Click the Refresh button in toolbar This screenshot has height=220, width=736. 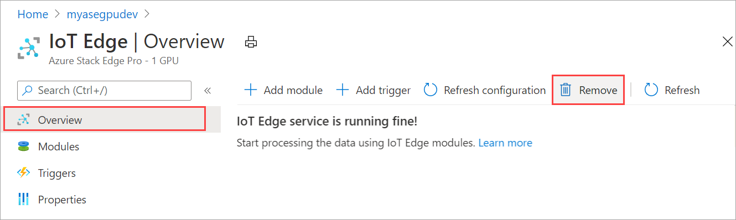point(672,90)
